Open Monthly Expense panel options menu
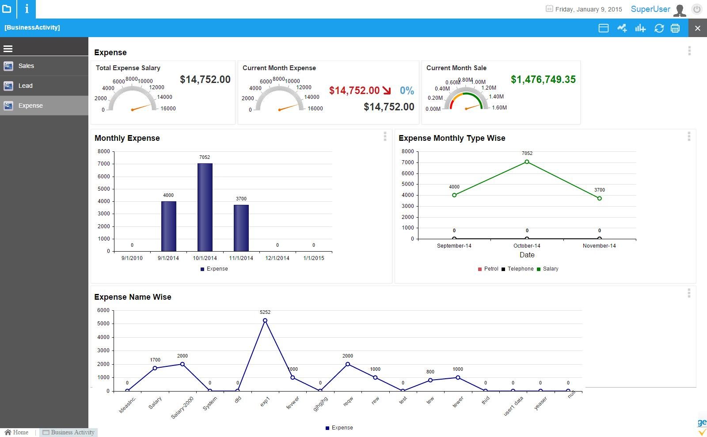This screenshot has height=437, width=707. pyautogui.click(x=385, y=136)
